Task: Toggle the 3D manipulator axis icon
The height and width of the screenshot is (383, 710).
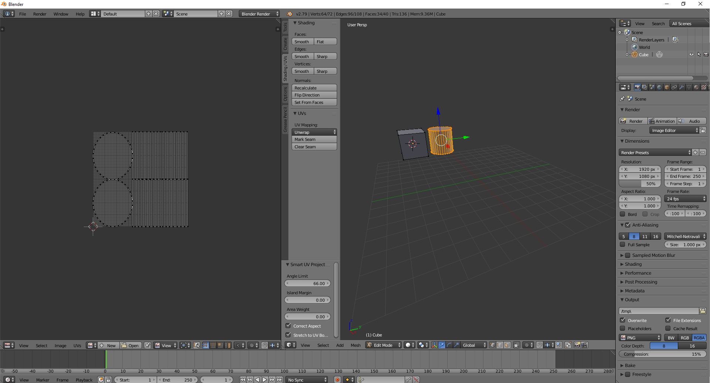Action: point(435,345)
